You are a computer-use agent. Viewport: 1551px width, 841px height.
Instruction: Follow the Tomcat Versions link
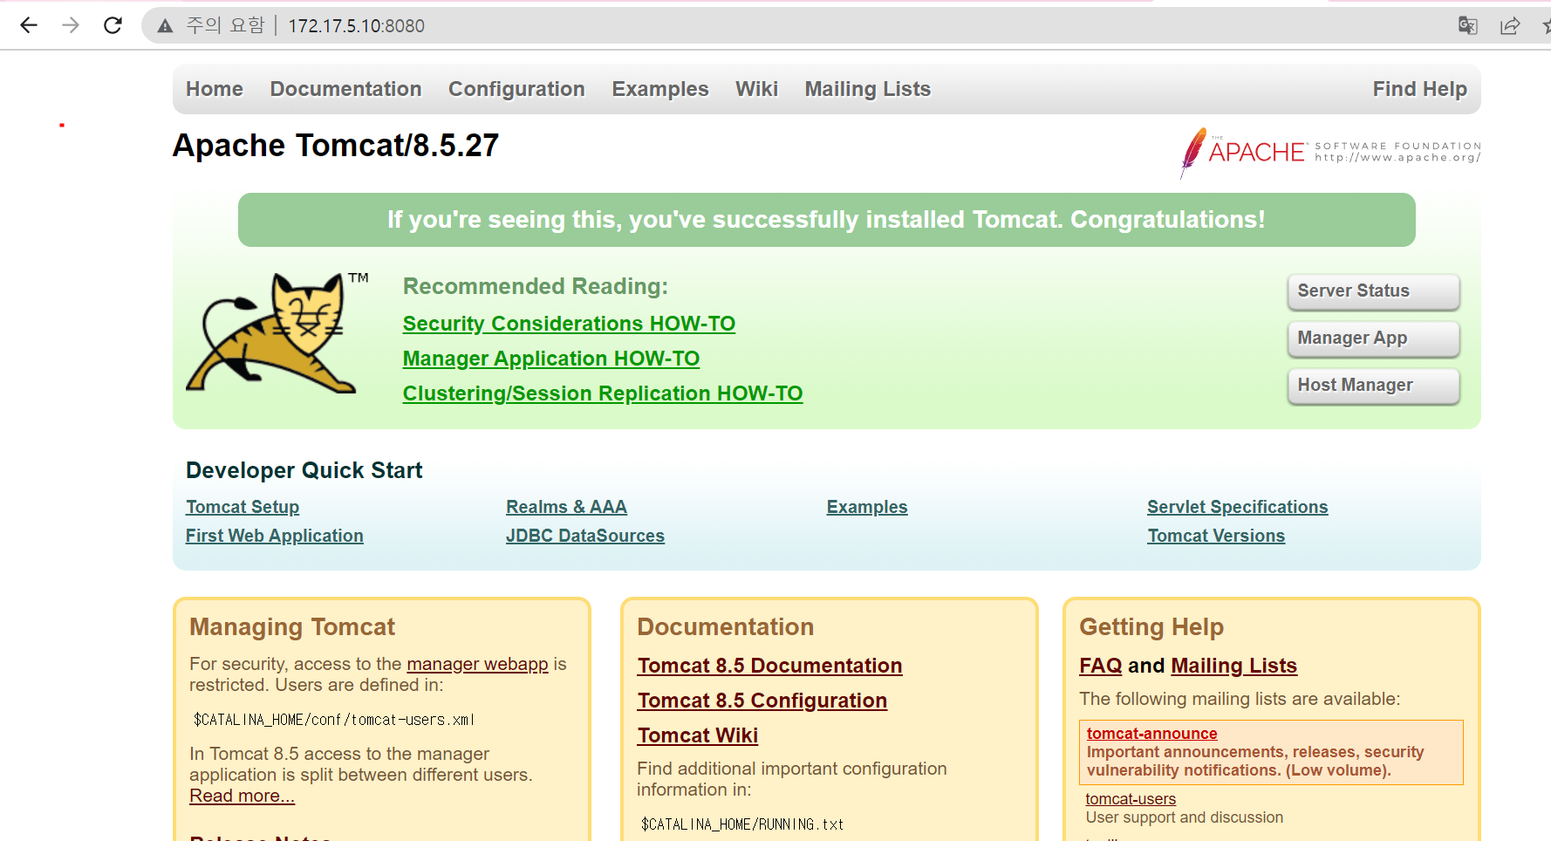(1216, 536)
